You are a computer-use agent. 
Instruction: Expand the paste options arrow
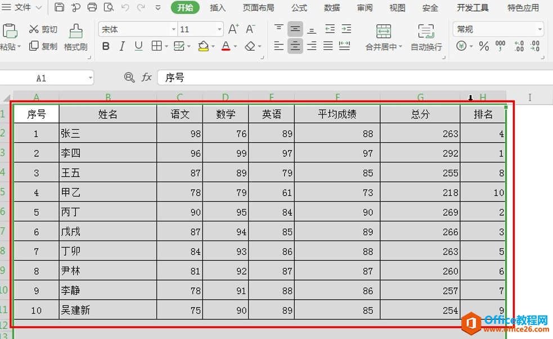[19, 46]
